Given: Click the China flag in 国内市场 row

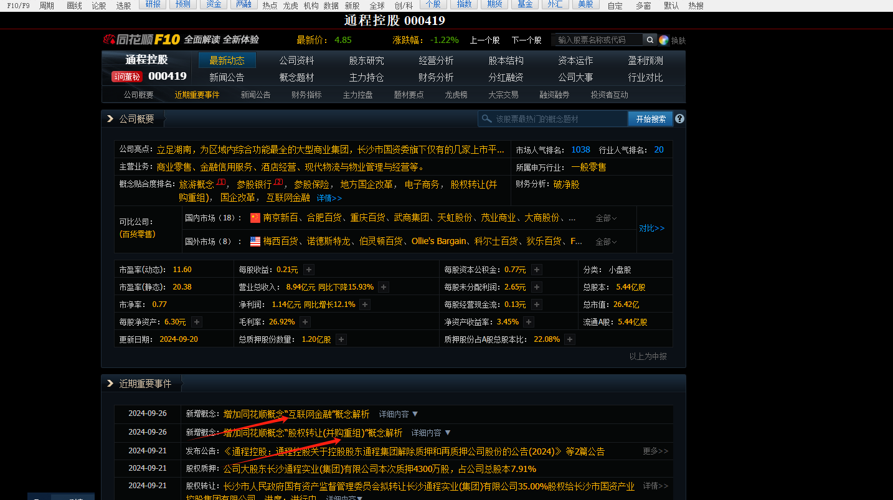Looking at the screenshot, I should click(255, 218).
